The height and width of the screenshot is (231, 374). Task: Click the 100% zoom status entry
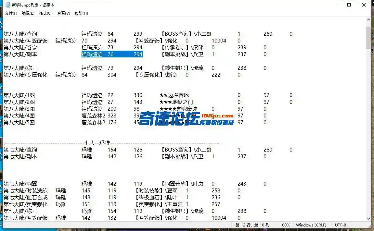coord(285,225)
